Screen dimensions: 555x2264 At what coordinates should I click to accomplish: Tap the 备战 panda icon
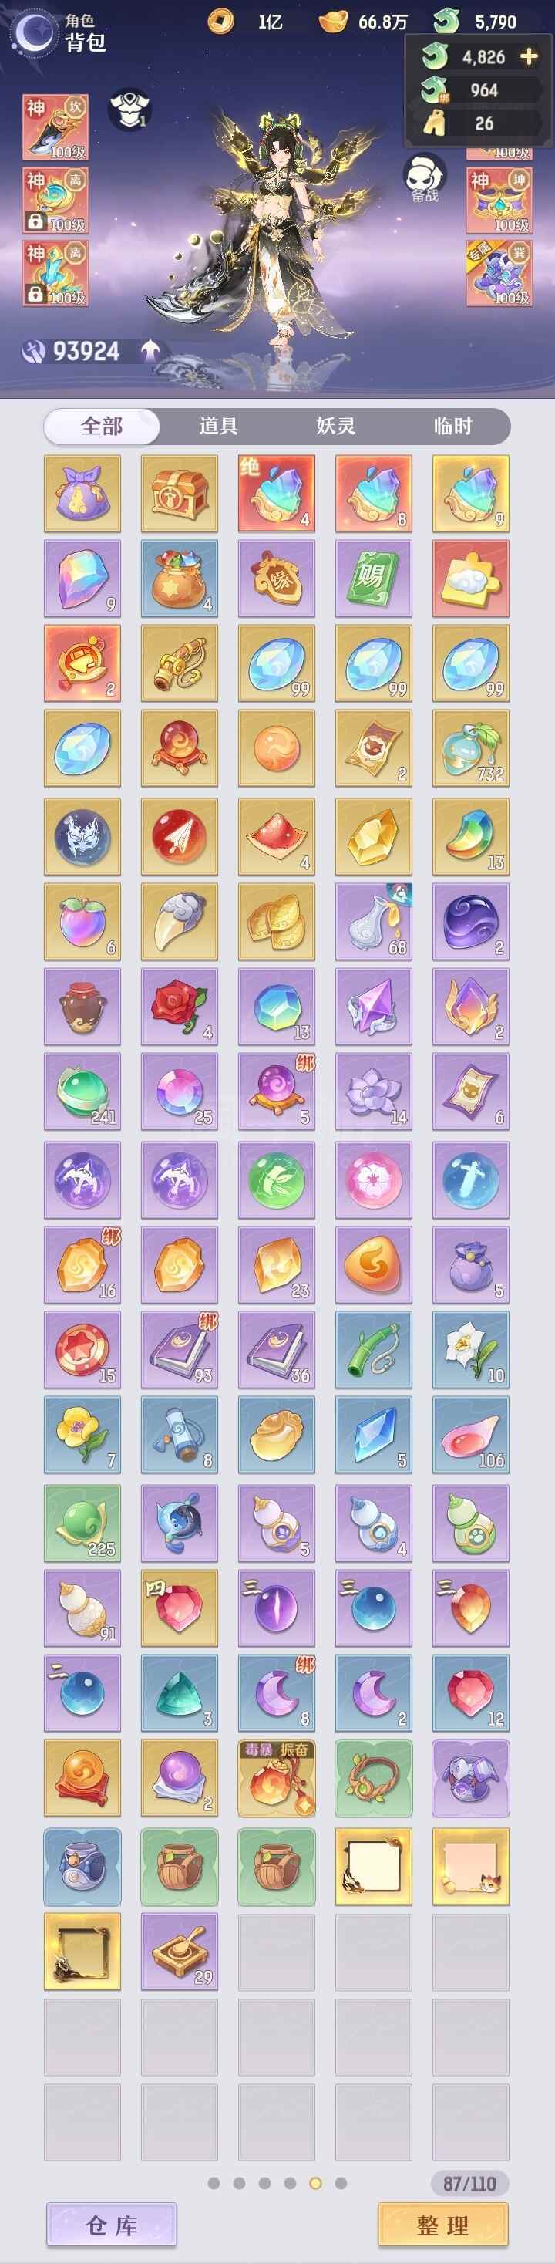point(425,178)
